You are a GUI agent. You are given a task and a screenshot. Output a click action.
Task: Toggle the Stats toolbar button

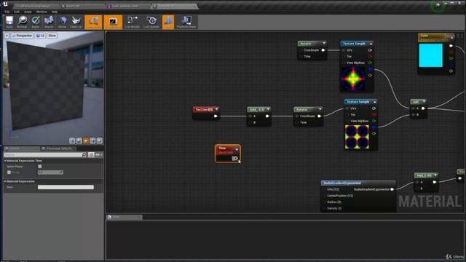[x=168, y=22]
